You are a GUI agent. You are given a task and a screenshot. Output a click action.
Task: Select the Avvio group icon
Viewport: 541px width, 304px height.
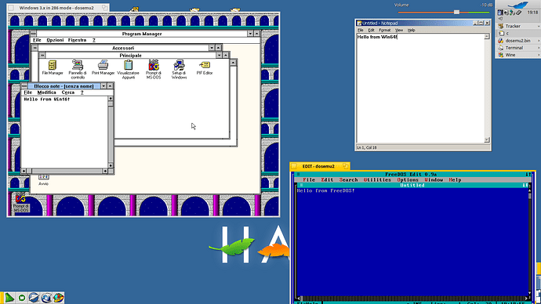pyautogui.click(x=43, y=179)
